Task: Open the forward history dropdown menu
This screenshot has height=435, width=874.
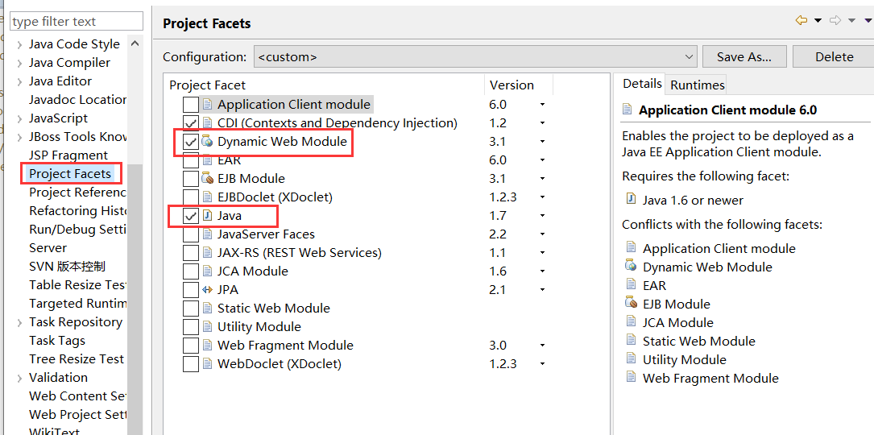Action: (x=851, y=21)
